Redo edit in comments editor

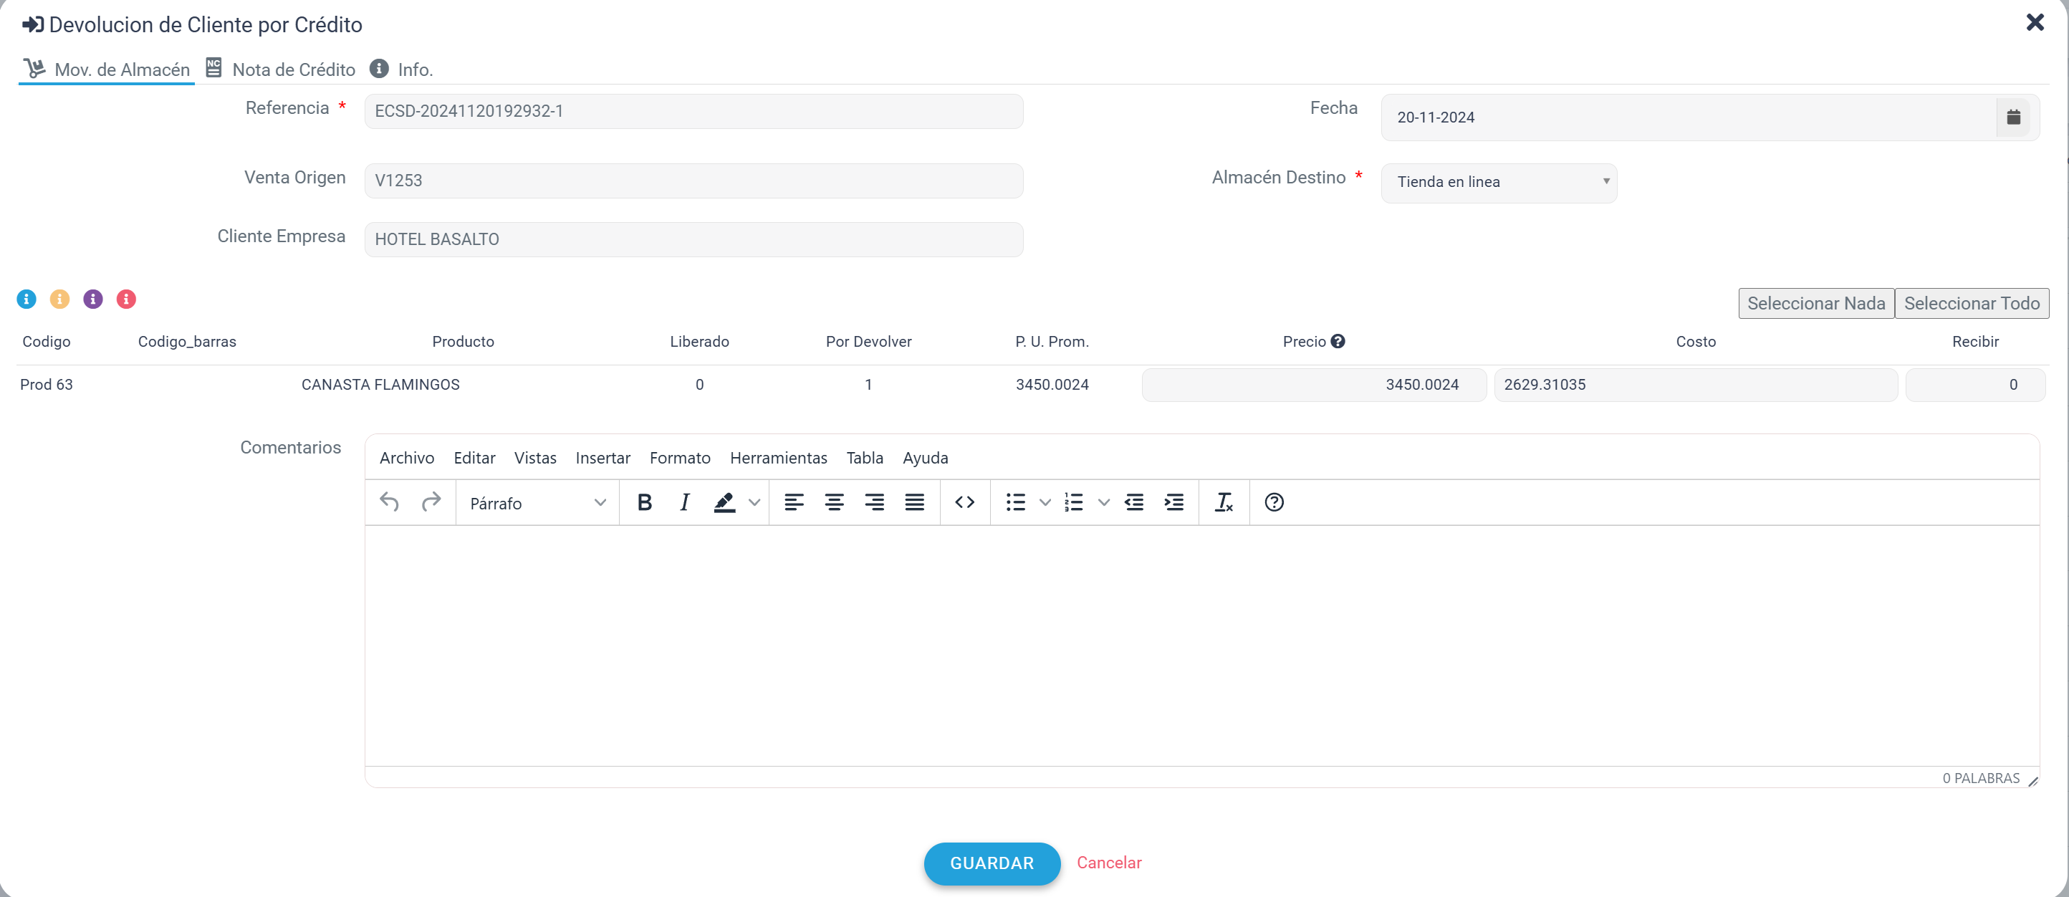point(431,502)
